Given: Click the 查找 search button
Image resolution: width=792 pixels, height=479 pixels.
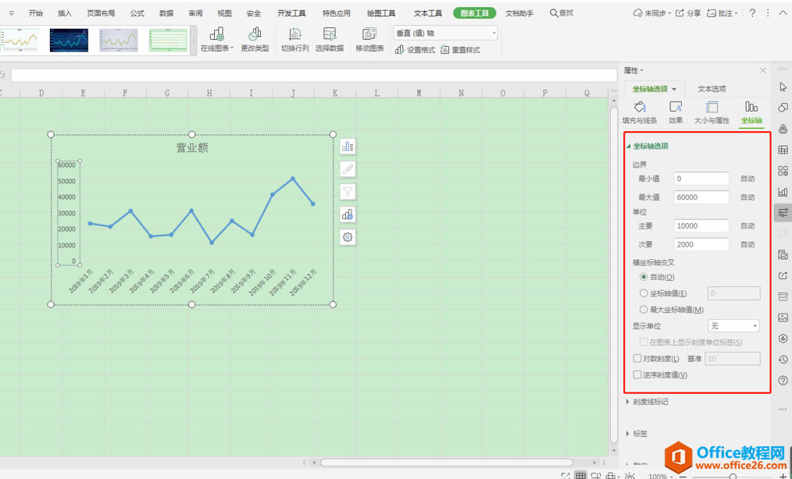Looking at the screenshot, I should [562, 13].
